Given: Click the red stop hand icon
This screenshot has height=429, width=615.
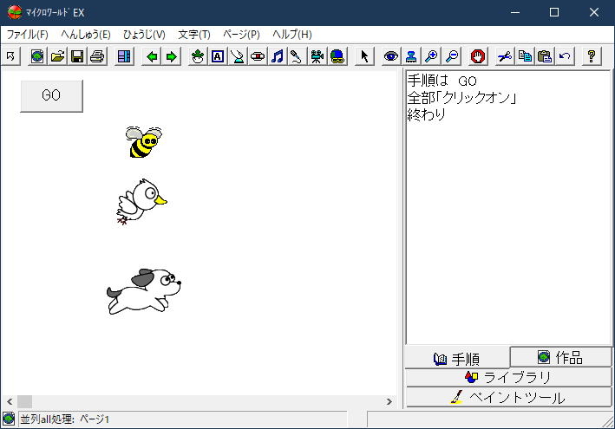Looking at the screenshot, I should (478, 56).
